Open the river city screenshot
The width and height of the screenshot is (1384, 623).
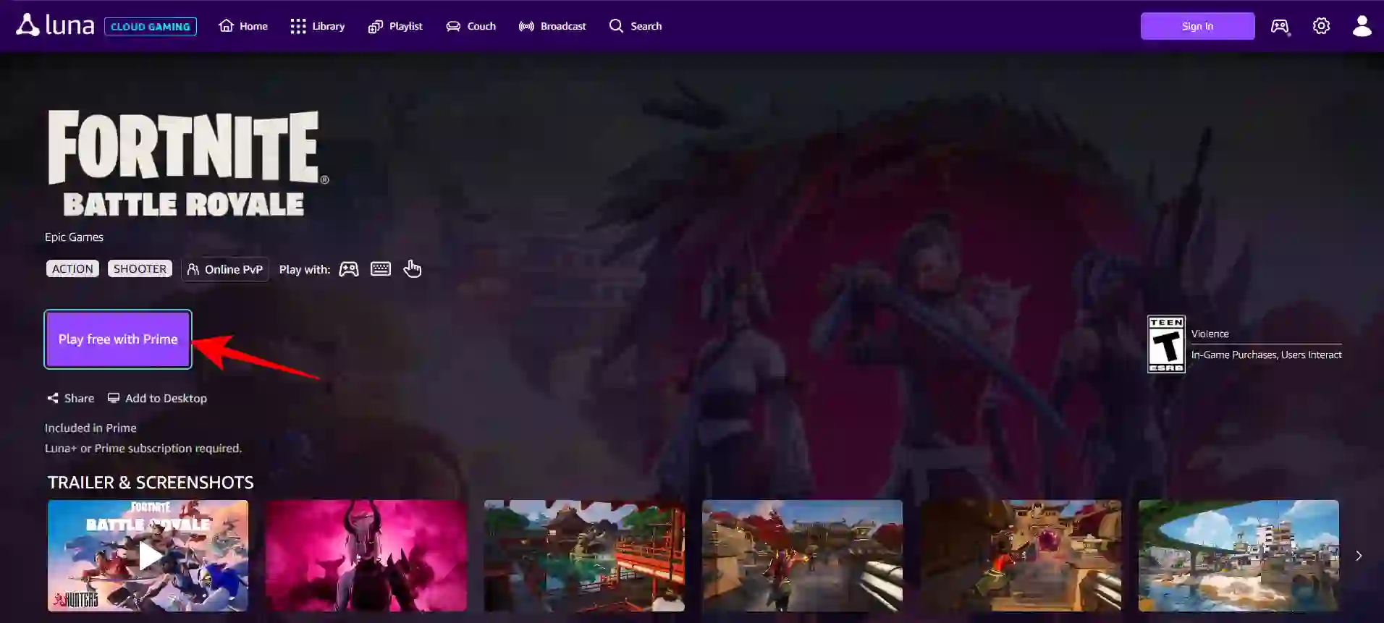(x=1239, y=556)
